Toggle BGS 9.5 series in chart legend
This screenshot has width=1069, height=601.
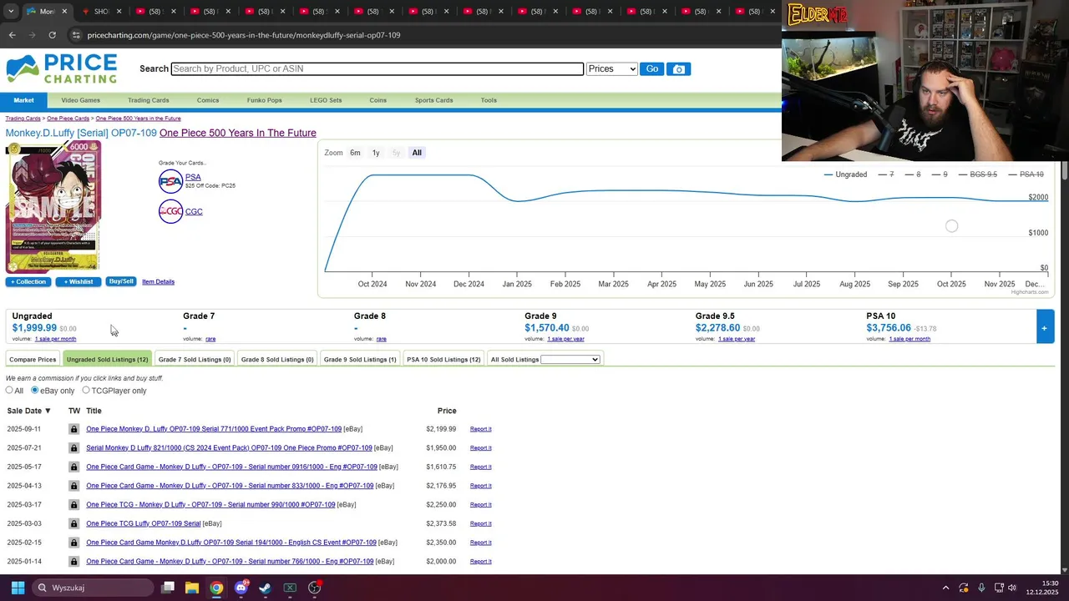pyautogui.click(x=977, y=174)
